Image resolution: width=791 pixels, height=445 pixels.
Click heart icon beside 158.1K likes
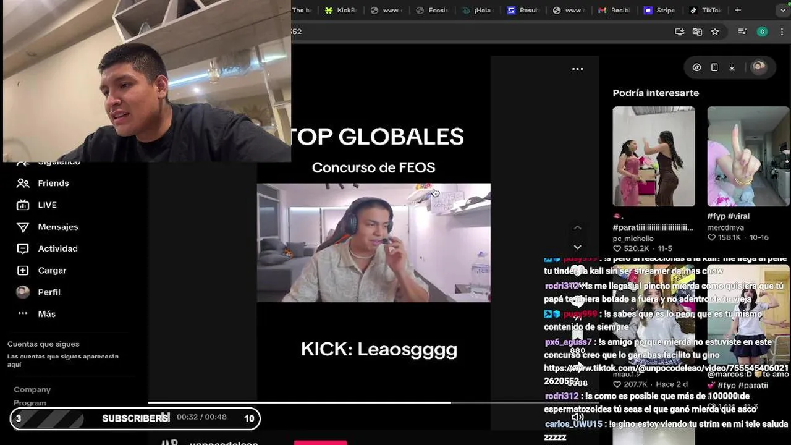pos(711,237)
